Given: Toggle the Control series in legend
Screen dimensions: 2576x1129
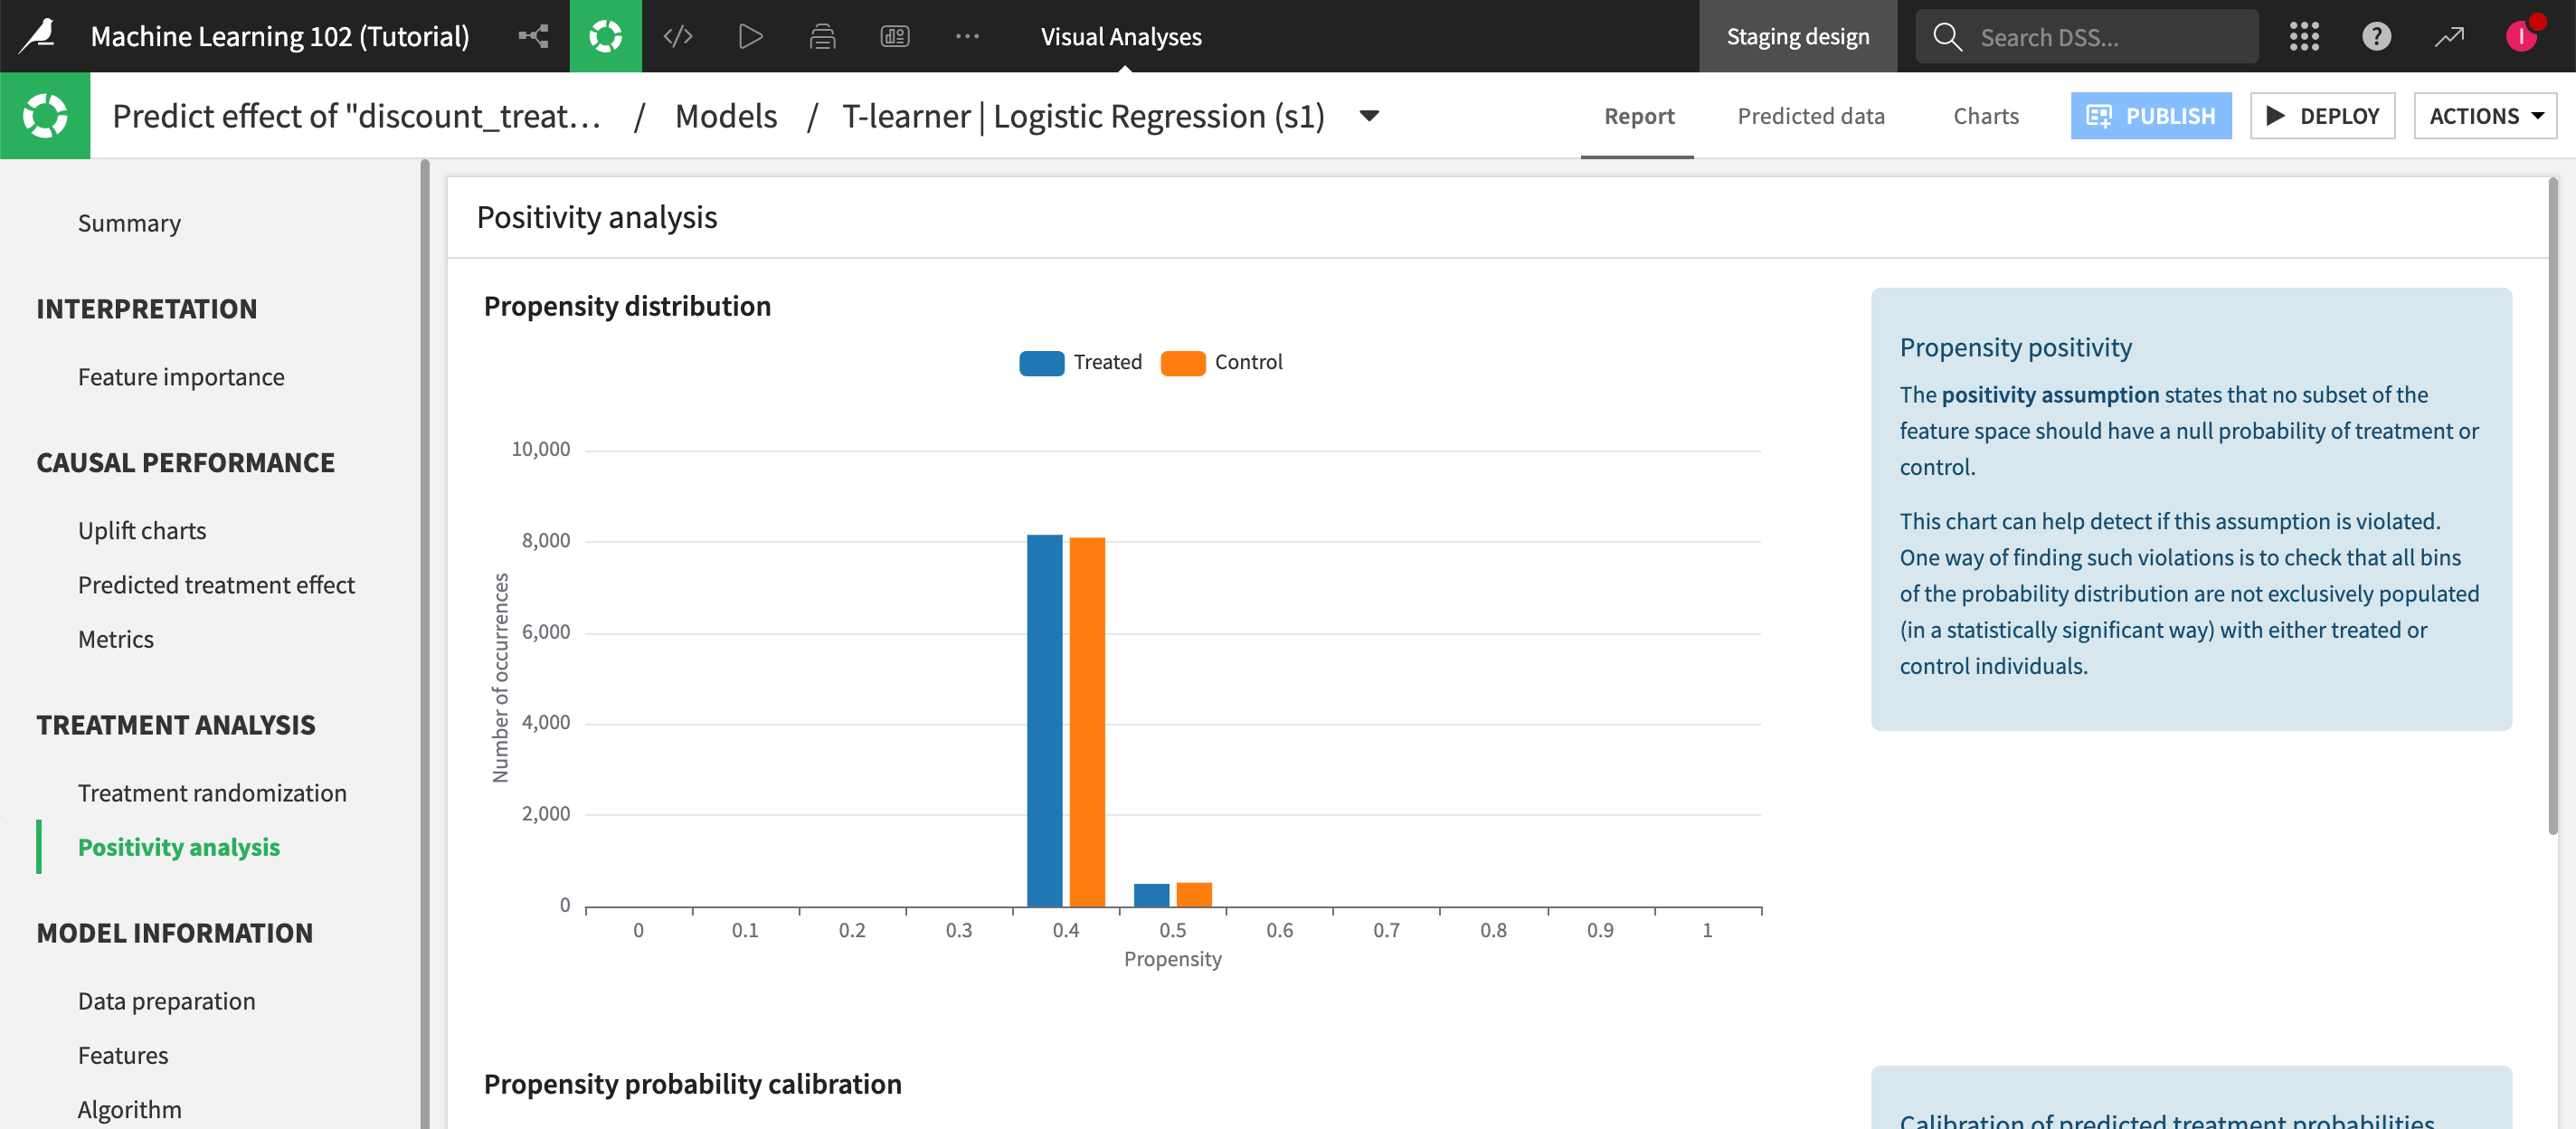Looking at the screenshot, I should [x=1222, y=362].
